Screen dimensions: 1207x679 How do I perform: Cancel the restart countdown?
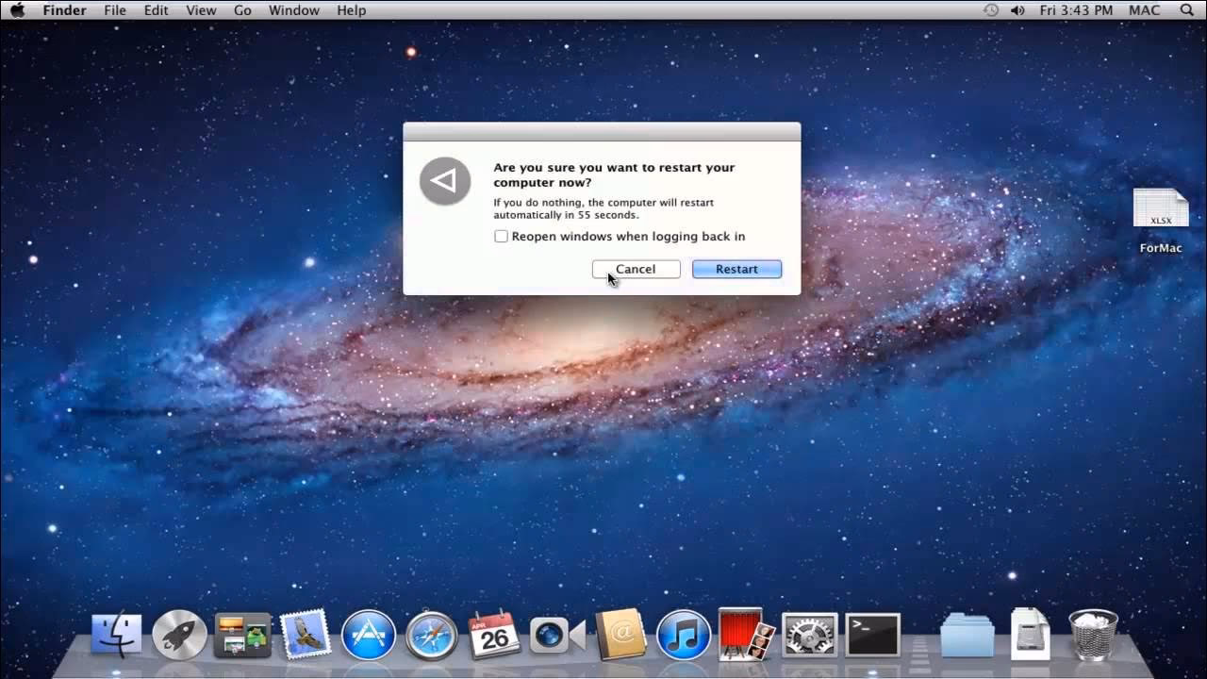(636, 269)
